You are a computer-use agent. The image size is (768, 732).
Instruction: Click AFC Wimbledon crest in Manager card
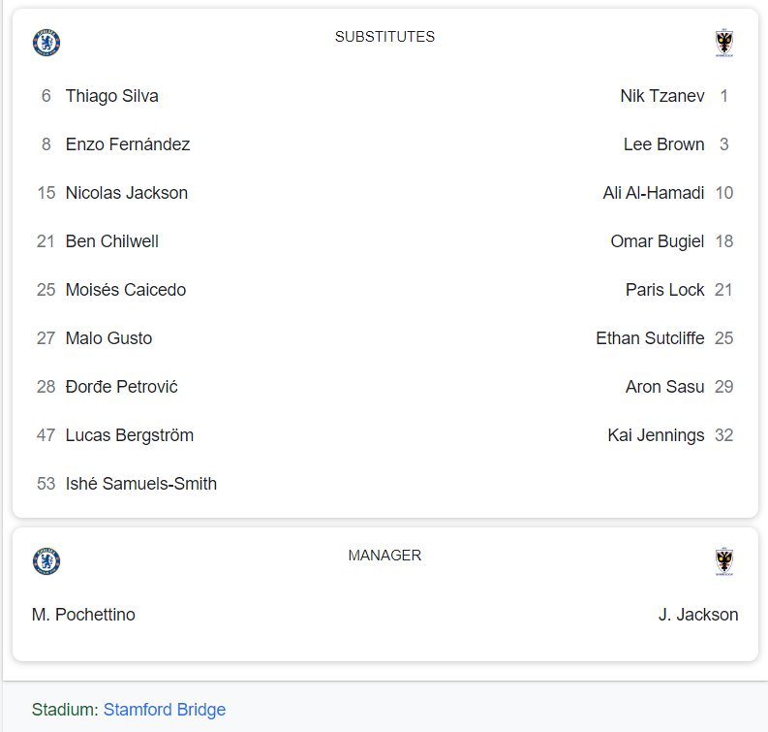[x=723, y=561]
